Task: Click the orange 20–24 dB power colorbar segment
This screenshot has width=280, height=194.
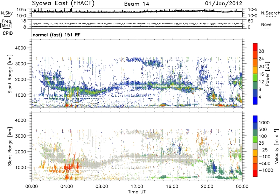Action: (x=255, y=63)
